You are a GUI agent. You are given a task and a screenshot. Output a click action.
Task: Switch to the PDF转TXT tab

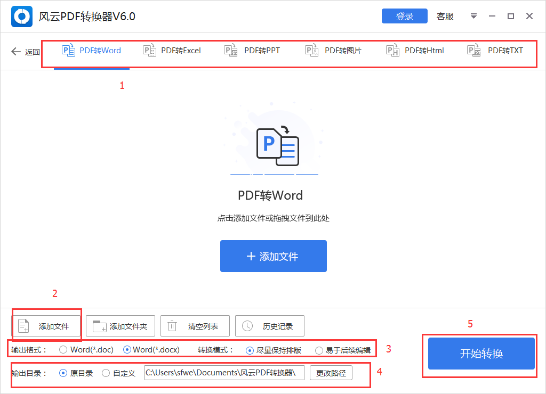[x=495, y=51]
